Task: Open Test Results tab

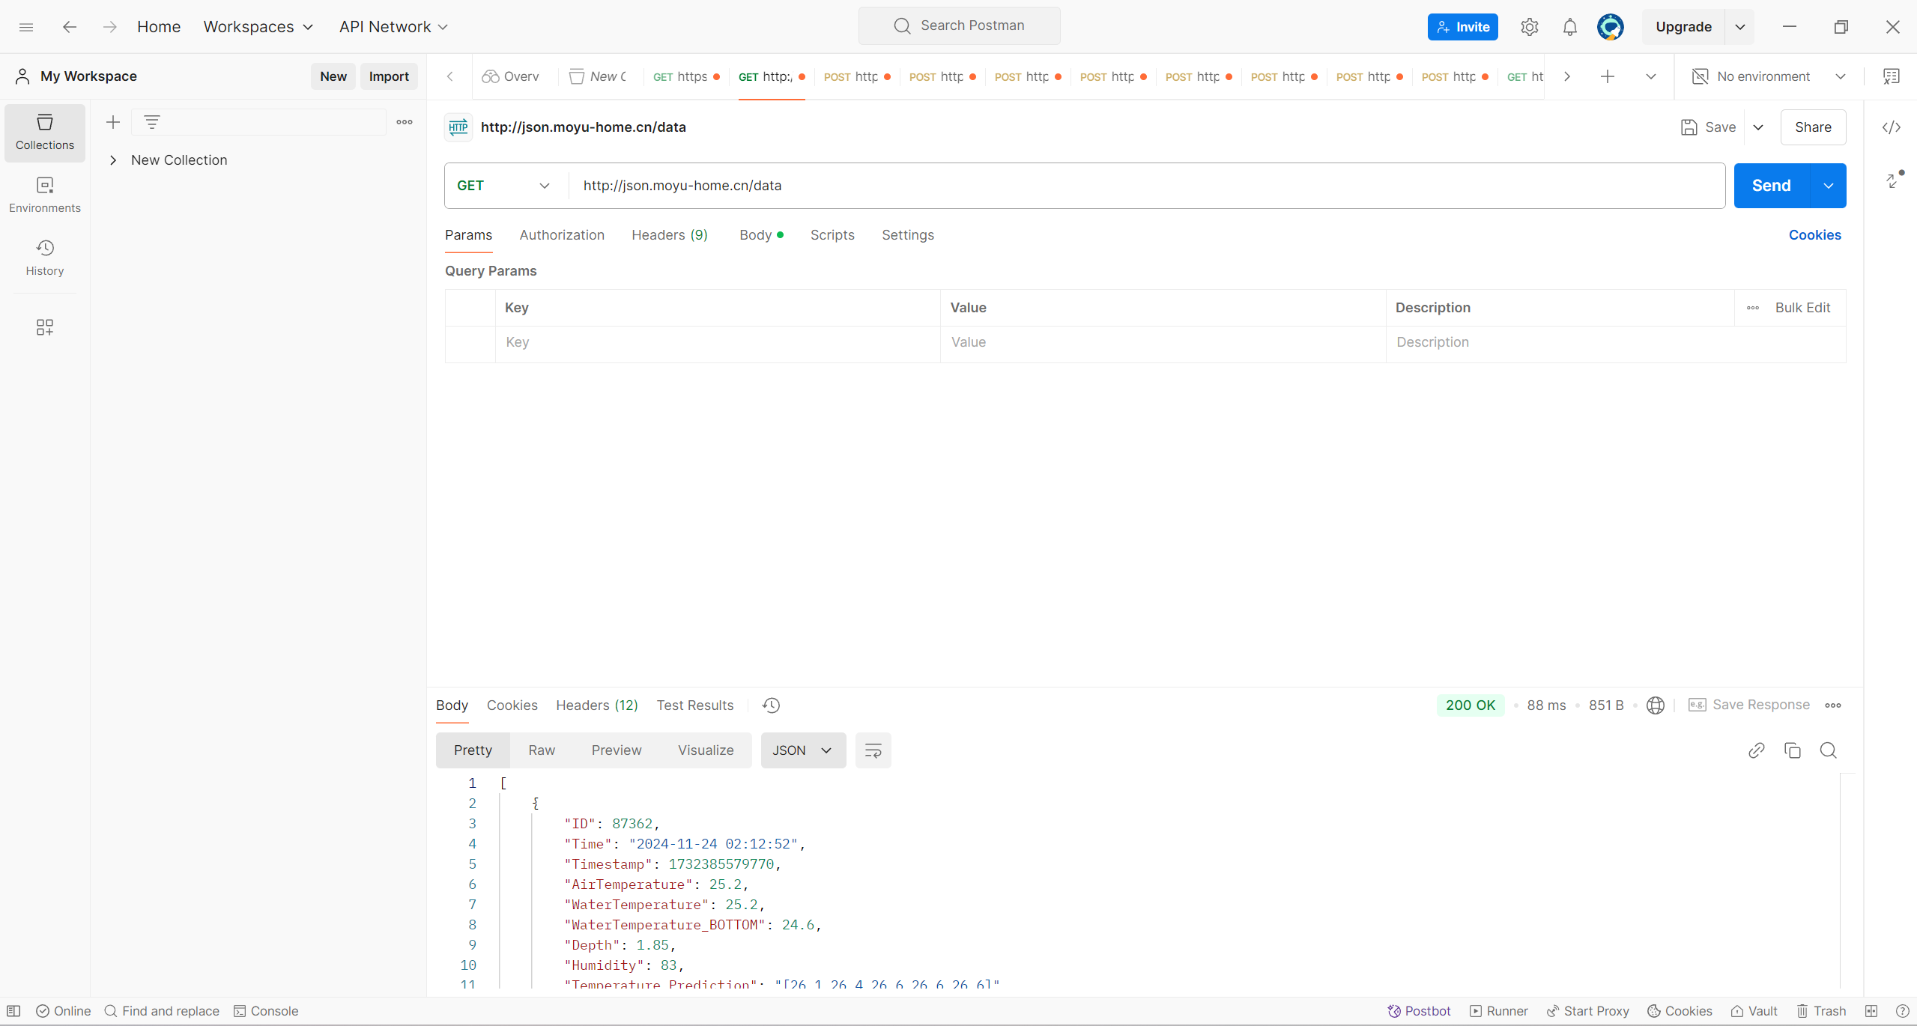Action: pos(695,705)
